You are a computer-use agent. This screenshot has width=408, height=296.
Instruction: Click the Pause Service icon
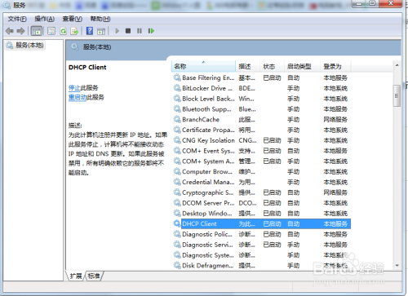[x=140, y=31]
